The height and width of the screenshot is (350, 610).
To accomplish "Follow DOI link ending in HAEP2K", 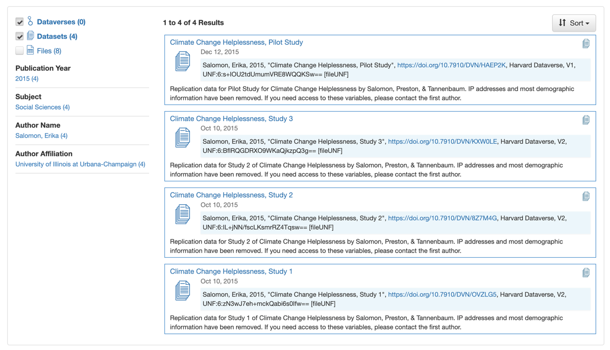I will (451, 65).
